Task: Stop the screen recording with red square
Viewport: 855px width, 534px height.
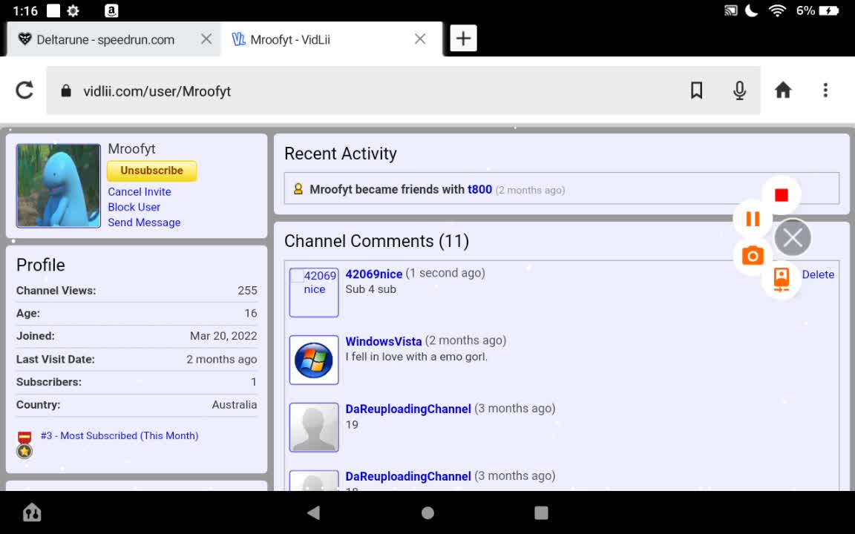Action: coord(781,195)
